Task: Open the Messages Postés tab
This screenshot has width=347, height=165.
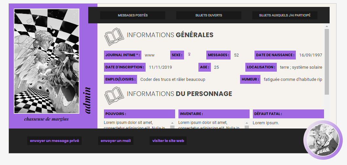Action: point(133,15)
